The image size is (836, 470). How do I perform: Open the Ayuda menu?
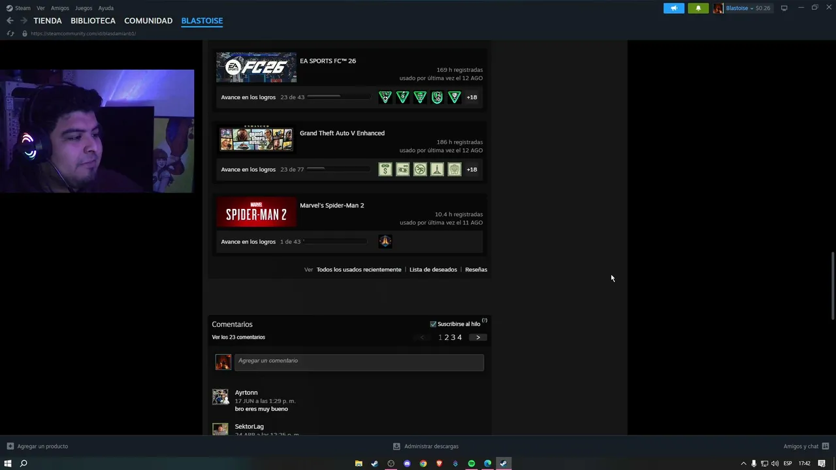pyautogui.click(x=106, y=8)
